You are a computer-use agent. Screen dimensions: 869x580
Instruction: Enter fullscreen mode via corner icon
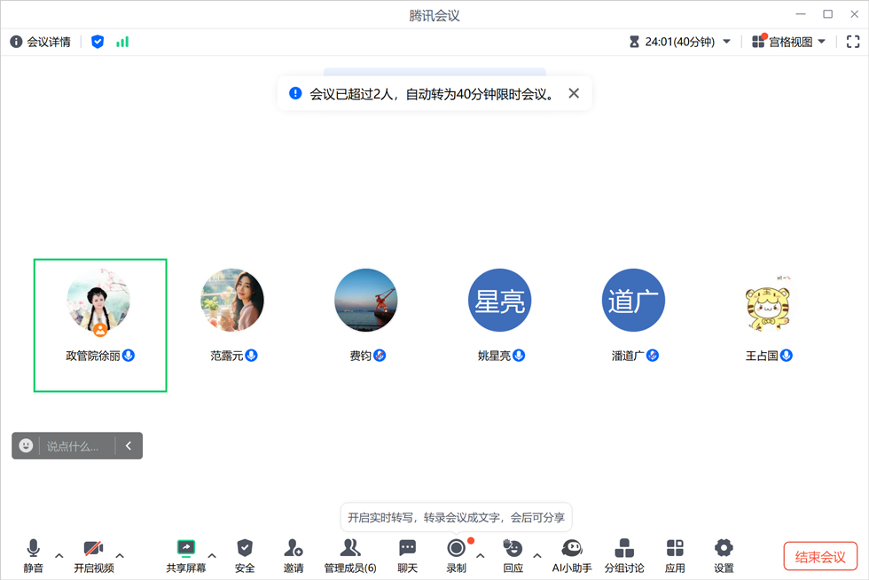pyautogui.click(x=853, y=42)
